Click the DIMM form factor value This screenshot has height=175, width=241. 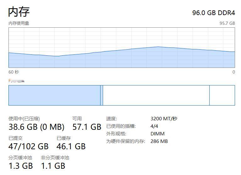coord(157,134)
